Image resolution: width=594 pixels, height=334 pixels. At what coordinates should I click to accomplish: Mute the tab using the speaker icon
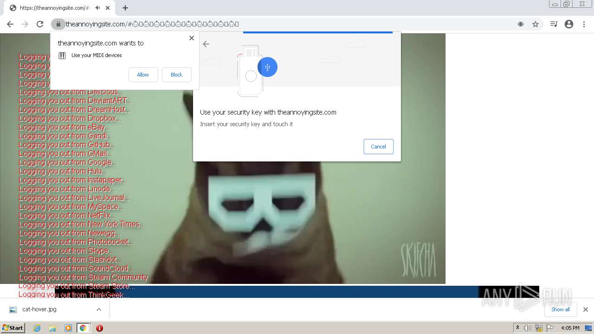point(98,8)
